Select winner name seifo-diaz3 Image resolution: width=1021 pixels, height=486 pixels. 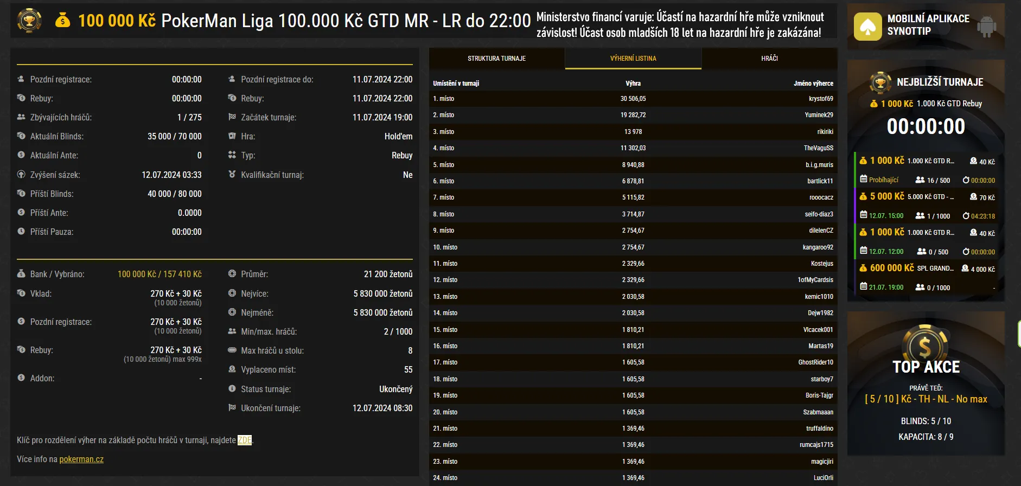(819, 214)
